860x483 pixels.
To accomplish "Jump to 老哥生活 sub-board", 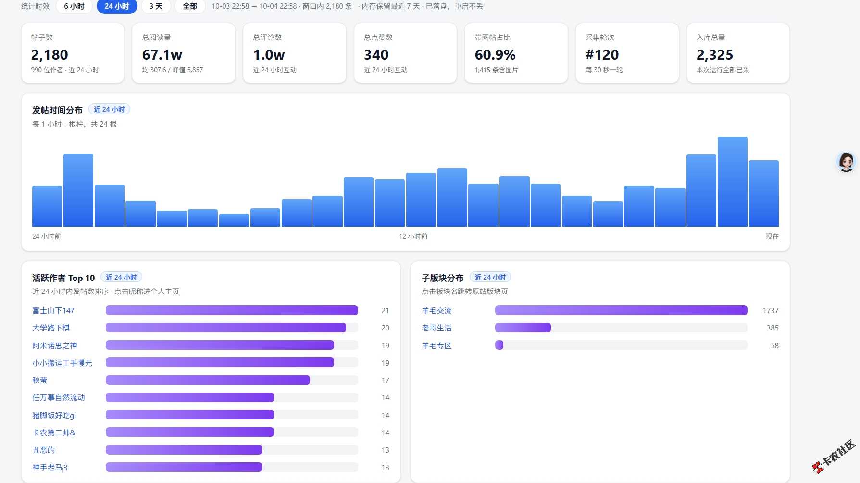I will coord(437,328).
